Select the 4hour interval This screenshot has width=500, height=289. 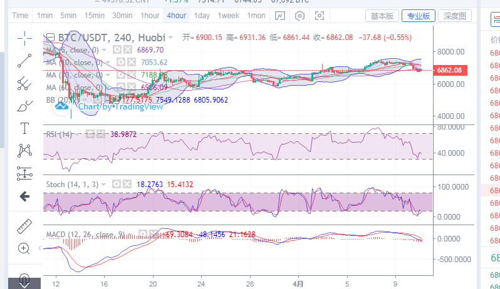[176, 16]
